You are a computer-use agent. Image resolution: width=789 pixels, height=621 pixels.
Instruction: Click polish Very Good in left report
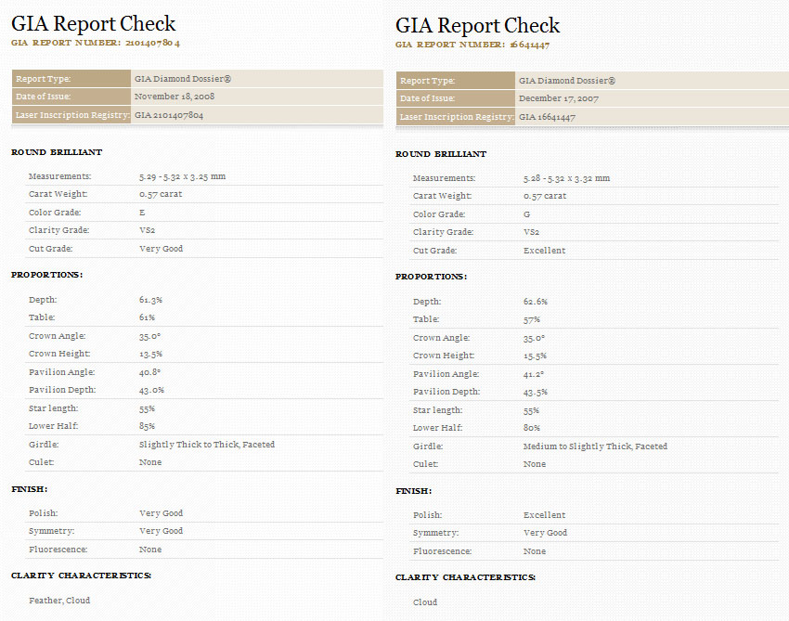[161, 513]
